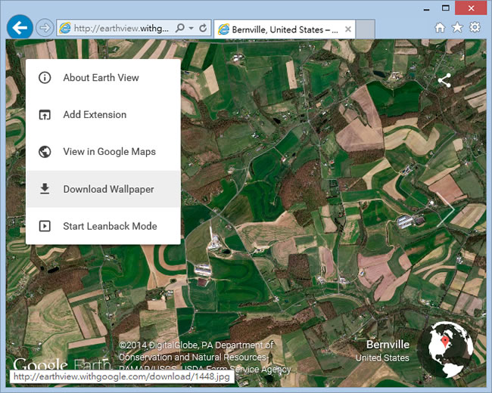Click the play icon beside Start Leanback Mode
Screen dimensions: 492x393
coord(45,226)
